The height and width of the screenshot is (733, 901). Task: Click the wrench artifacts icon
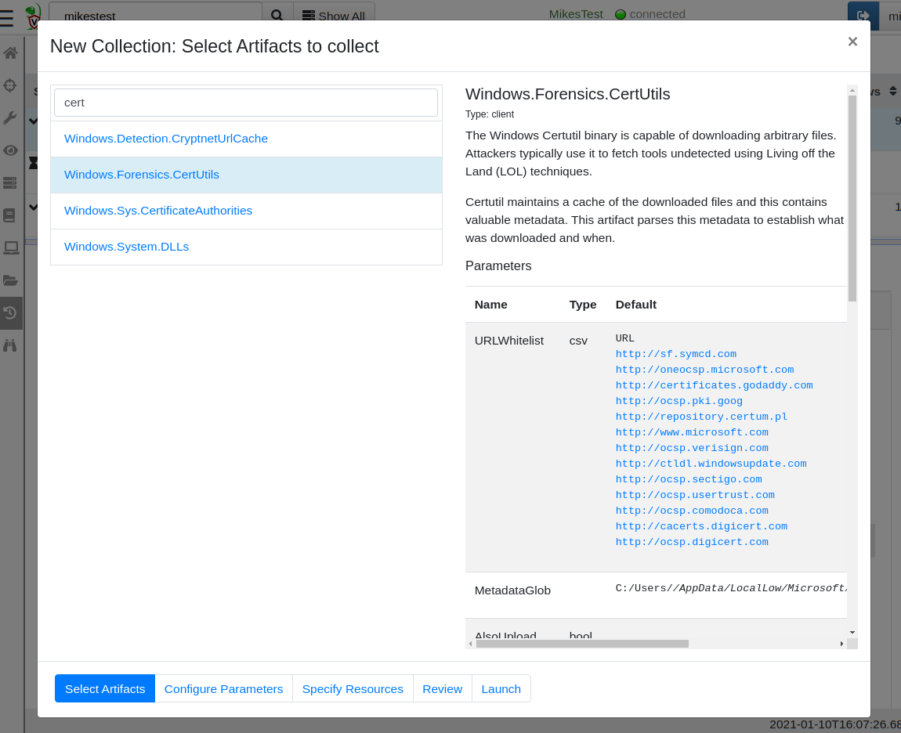tap(11, 117)
